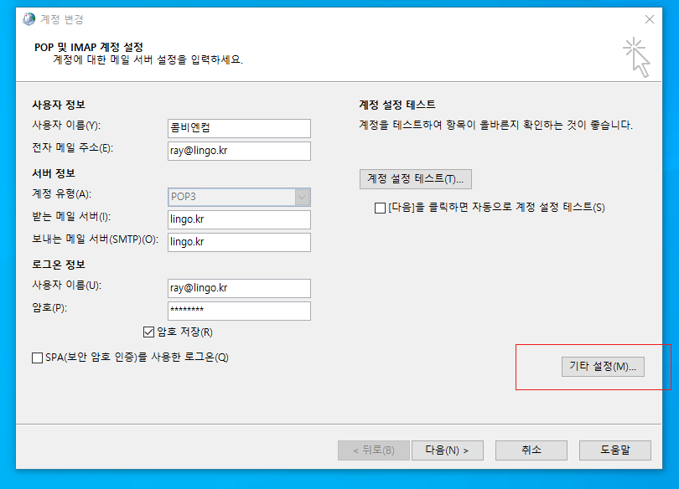
Task: Click the 전자 메일 주소(E) field
Action: point(239,151)
